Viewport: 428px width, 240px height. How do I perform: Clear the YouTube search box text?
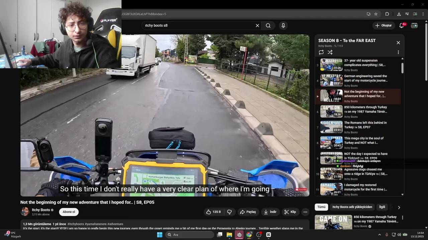(x=257, y=26)
